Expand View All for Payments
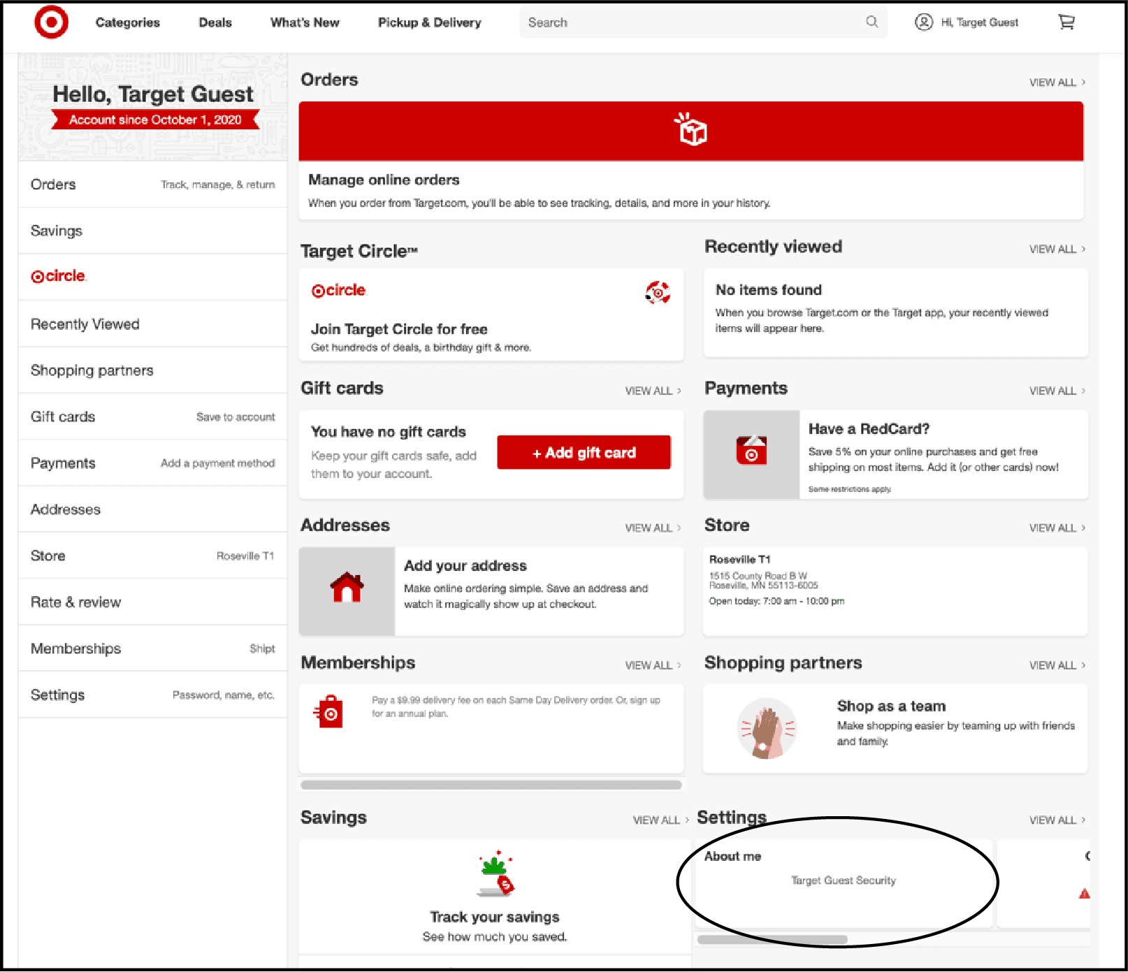1128x972 pixels. 1057,391
